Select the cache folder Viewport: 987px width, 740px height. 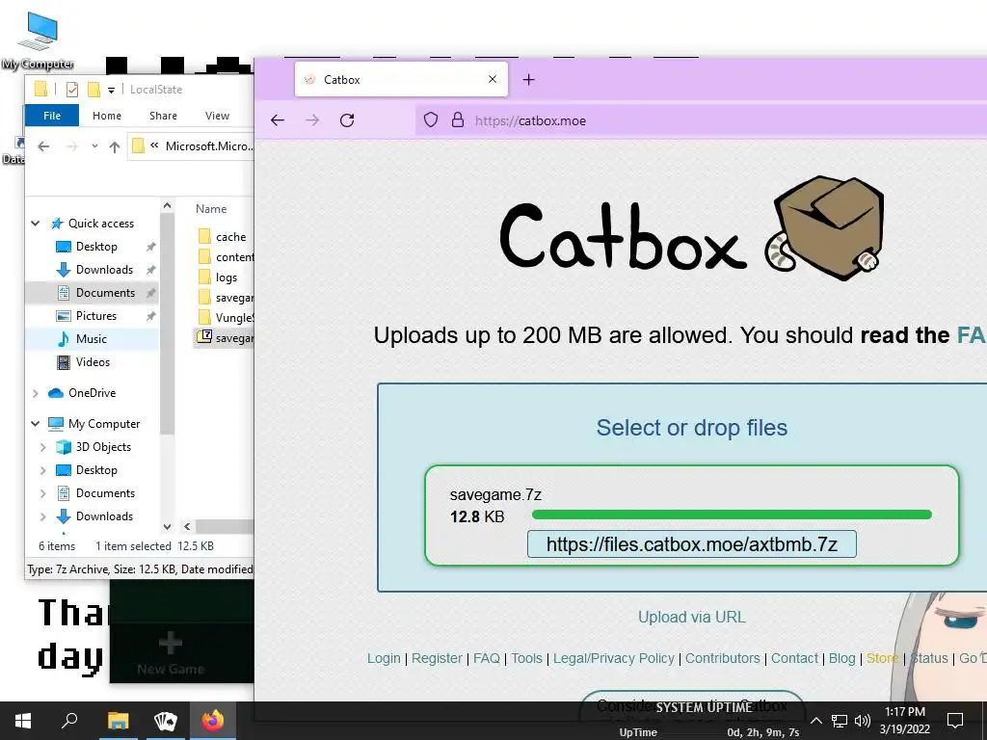coord(223,237)
